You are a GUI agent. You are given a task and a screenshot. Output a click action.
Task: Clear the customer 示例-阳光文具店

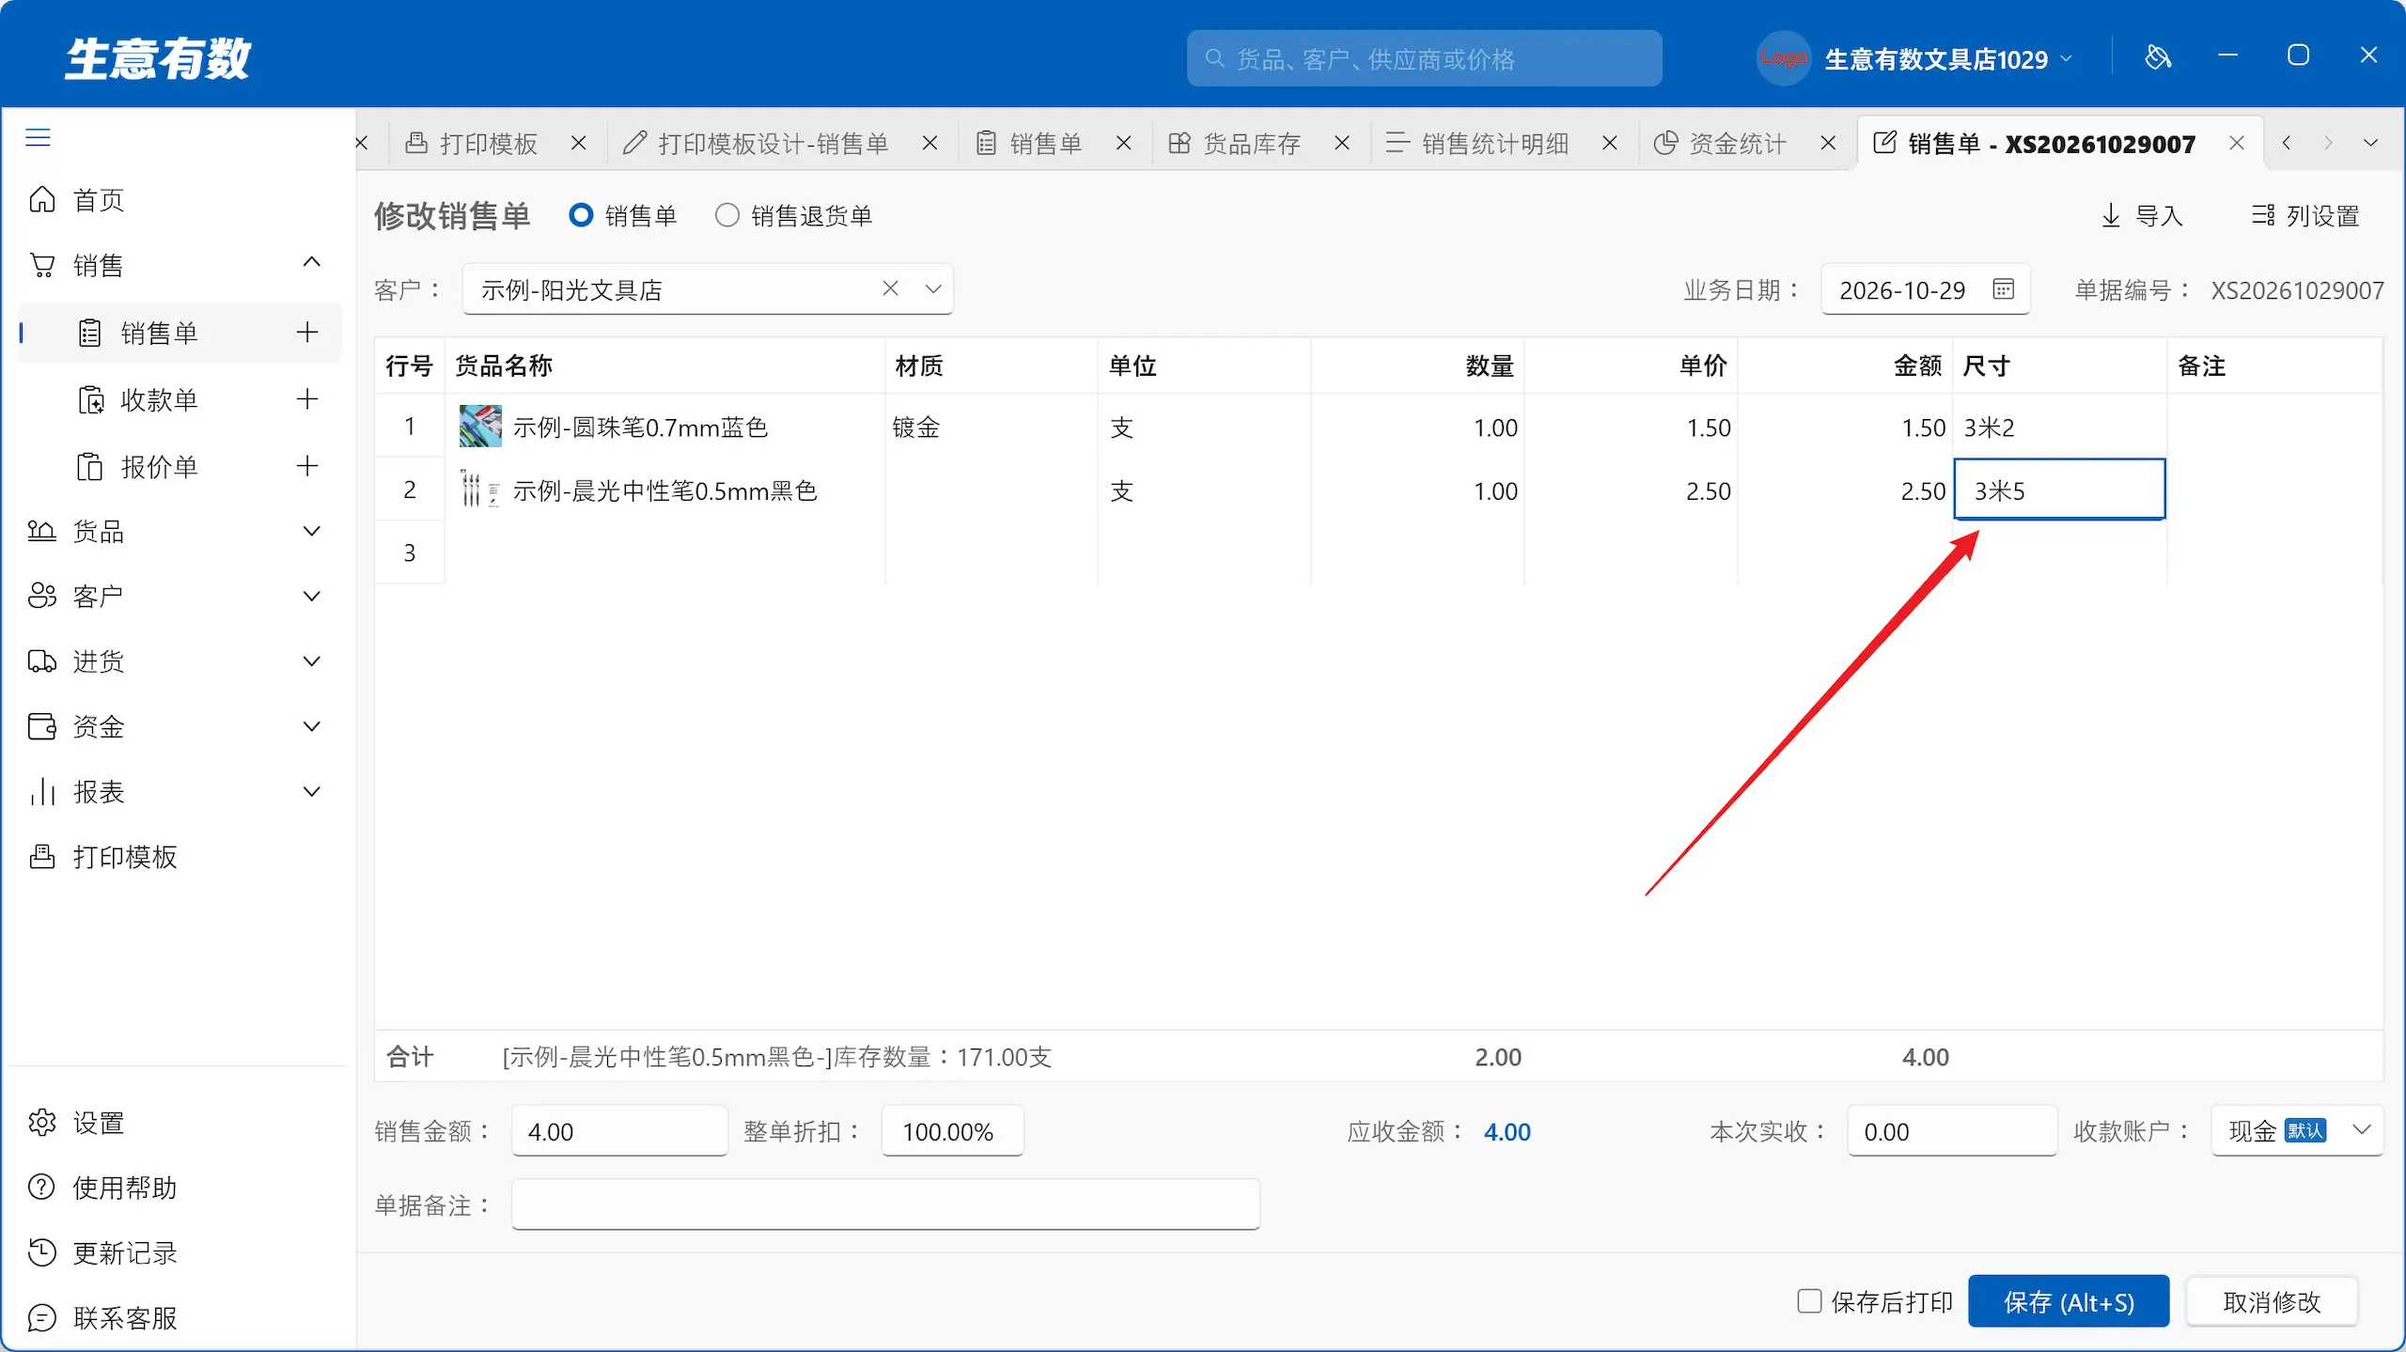890,288
